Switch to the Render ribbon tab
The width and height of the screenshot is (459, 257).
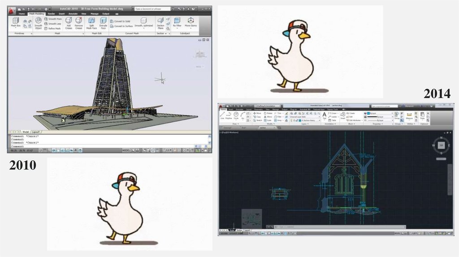tap(52, 14)
